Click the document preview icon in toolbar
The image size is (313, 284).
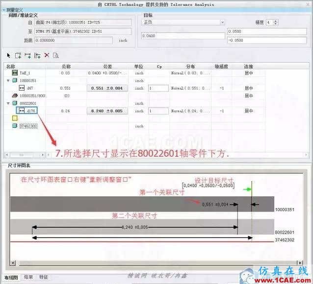coord(56,55)
